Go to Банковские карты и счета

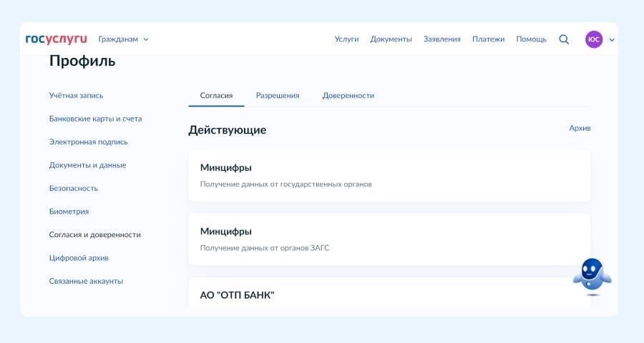point(95,119)
